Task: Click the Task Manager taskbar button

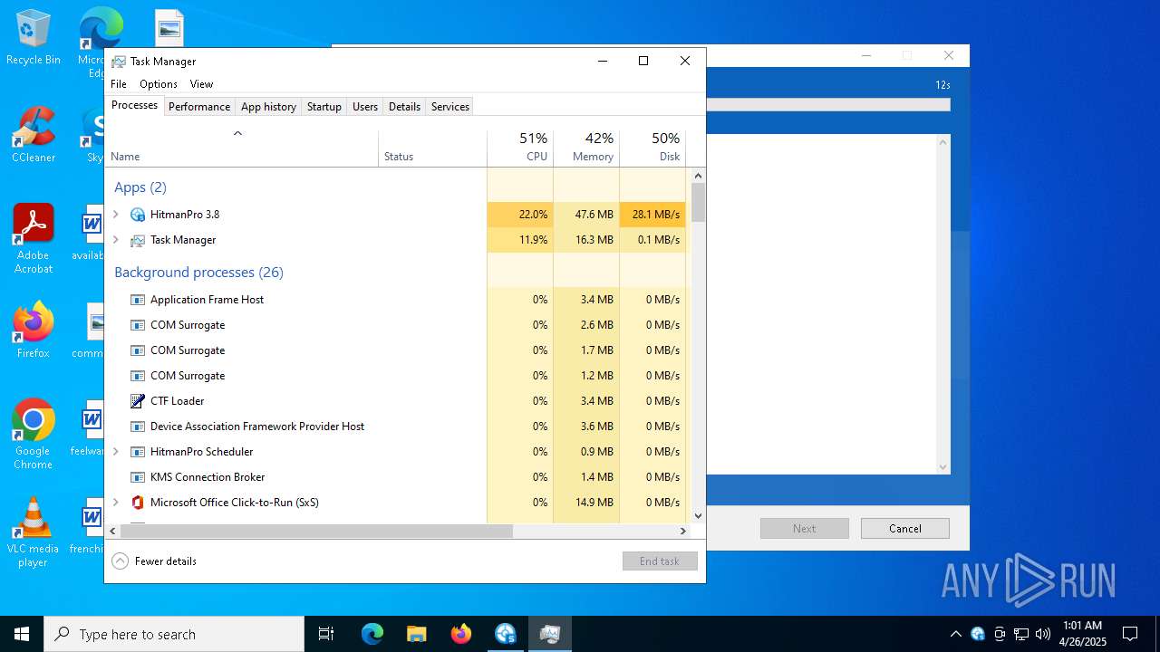Action: pos(550,634)
